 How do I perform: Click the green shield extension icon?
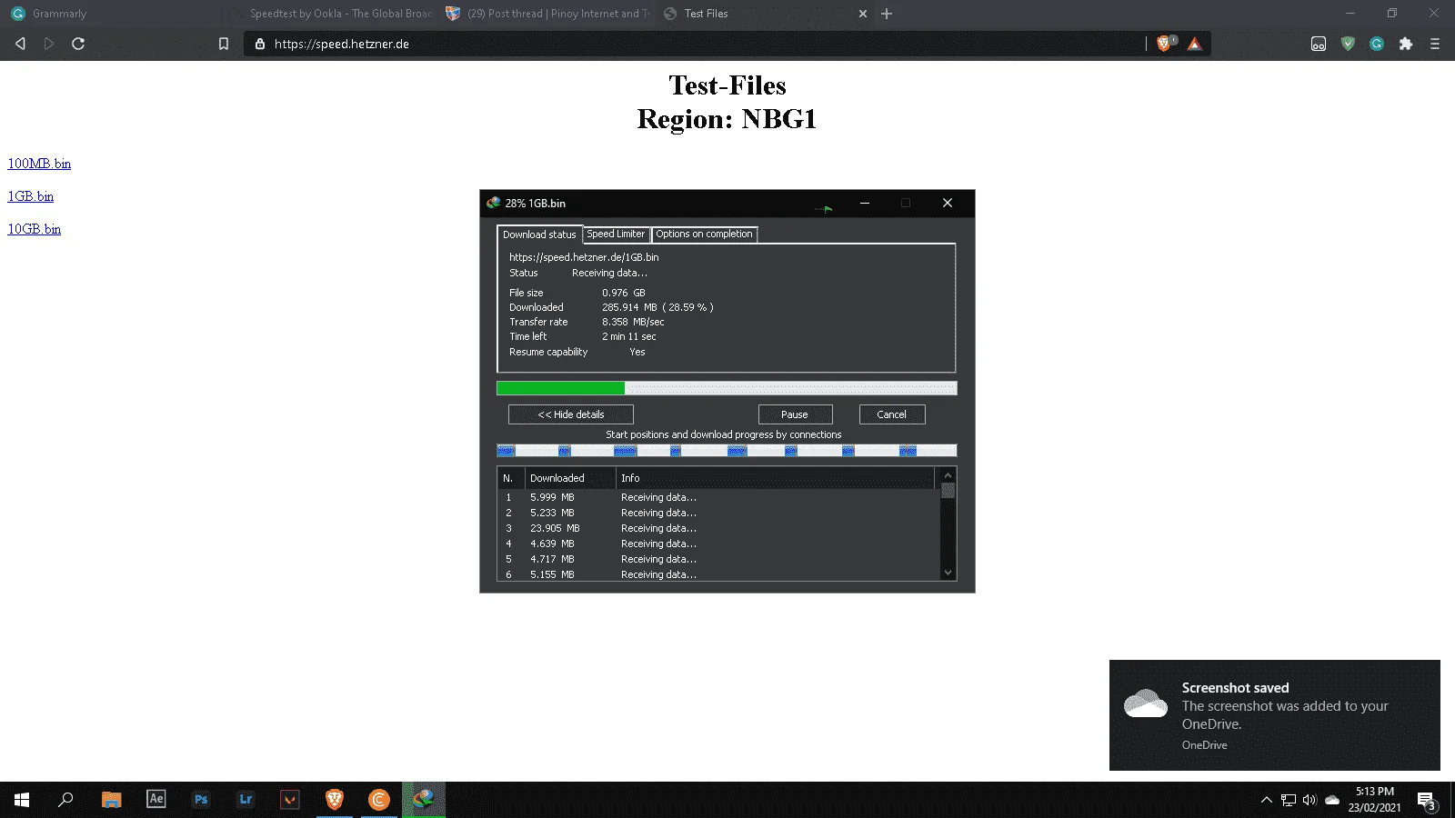1348,44
